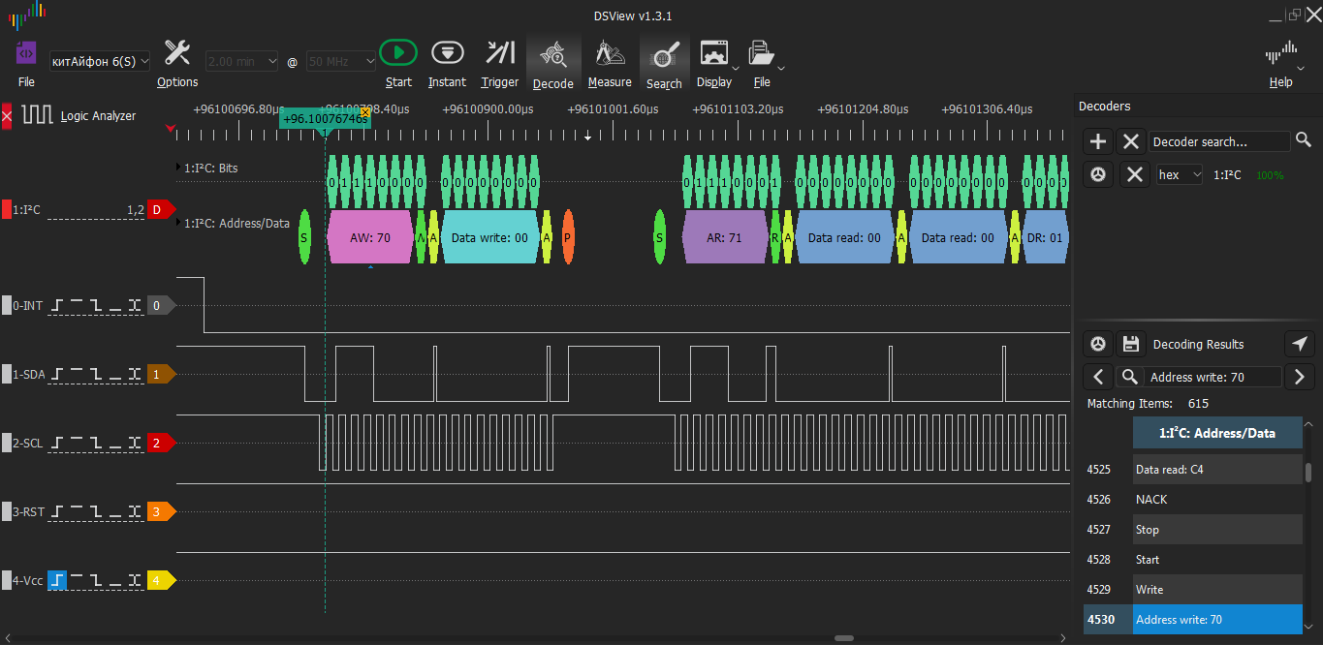Open the Measure tool
Viewport: 1323px width, 645px height.
tap(610, 53)
